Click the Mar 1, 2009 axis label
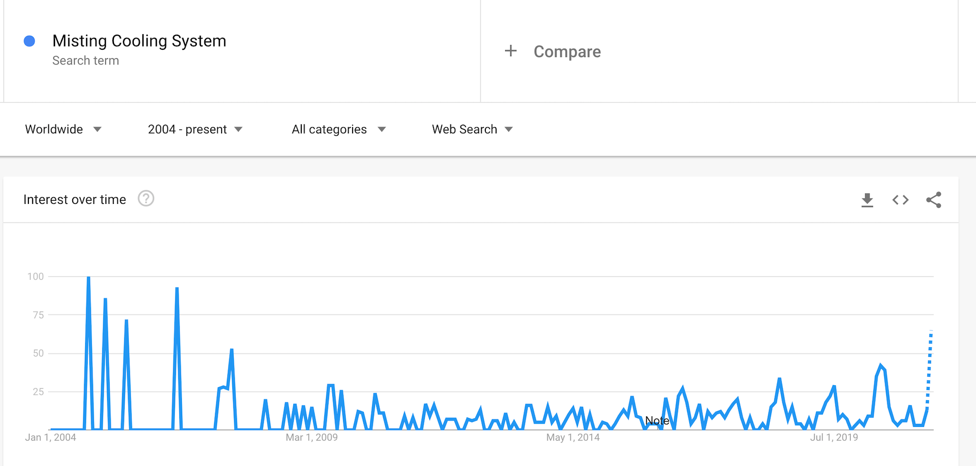This screenshot has width=976, height=466. coord(311,438)
